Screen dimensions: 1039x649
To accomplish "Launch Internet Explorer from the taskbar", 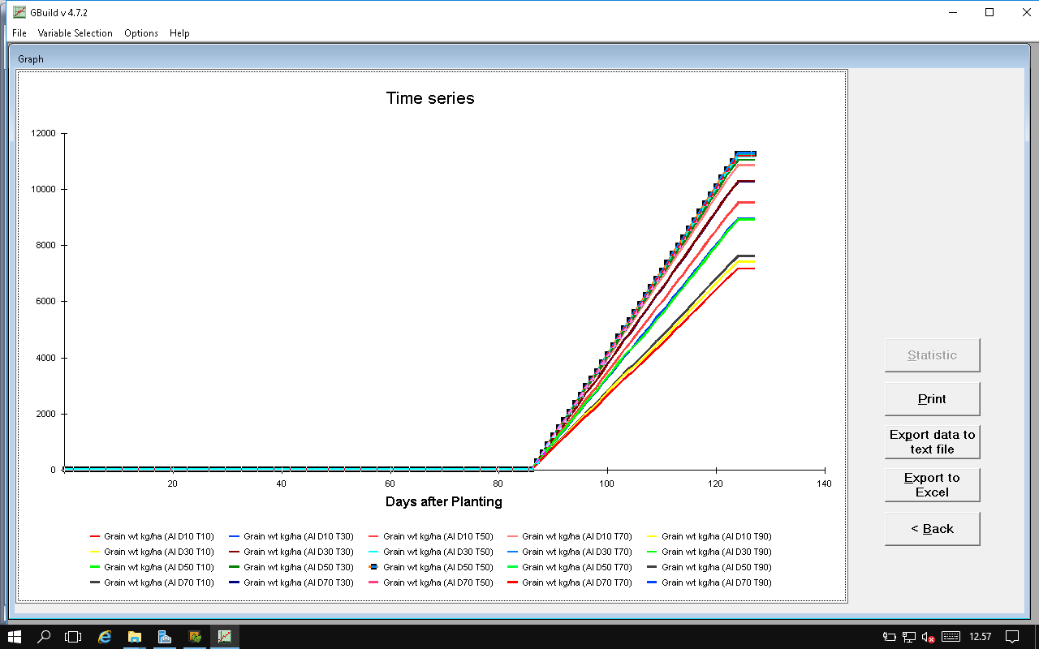I will [105, 637].
